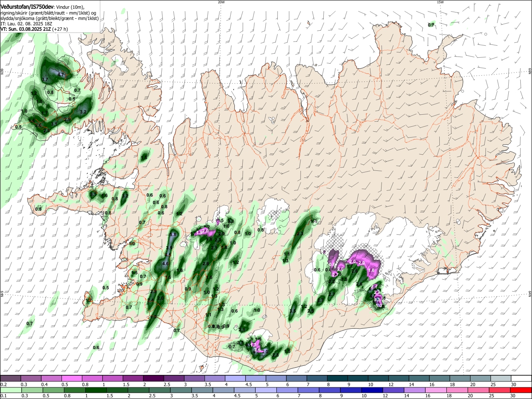Click the dark teal 8 snow legend swatch
This screenshot has height=399, width=532.
click(x=337, y=379)
